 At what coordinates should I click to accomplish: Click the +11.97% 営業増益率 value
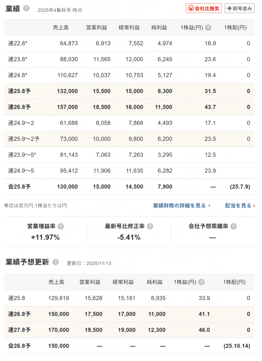[45, 237]
